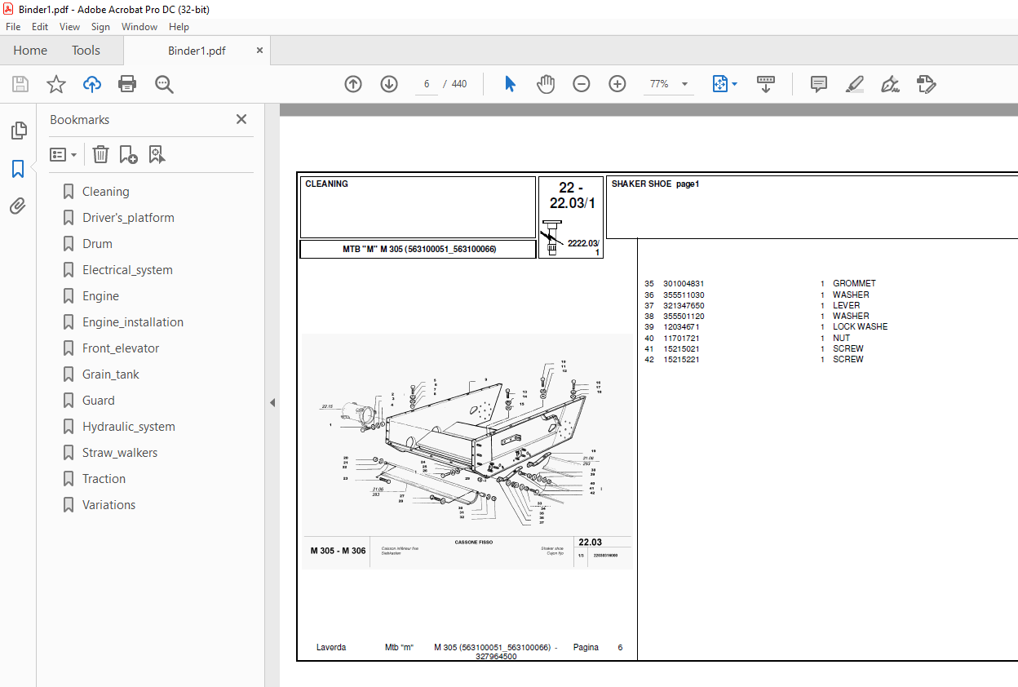Select the Binder1.pdf document tab
This screenshot has height=687, width=1018.
(197, 51)
